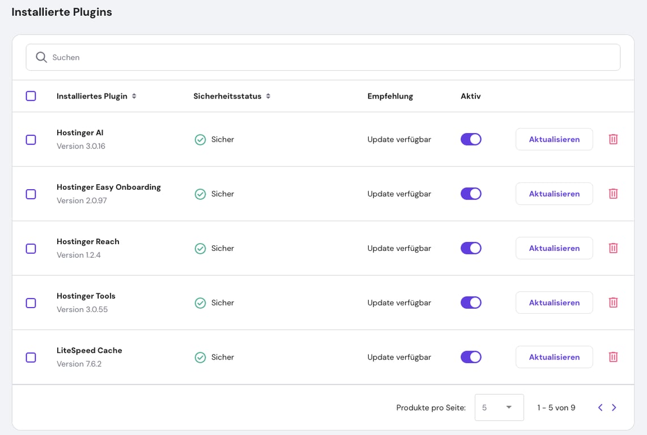647x435 pixels.
Task: Click Aktualisieren for Hostinger Easy Onboarding
Action: pyautogui.click(x=554, y=194)
